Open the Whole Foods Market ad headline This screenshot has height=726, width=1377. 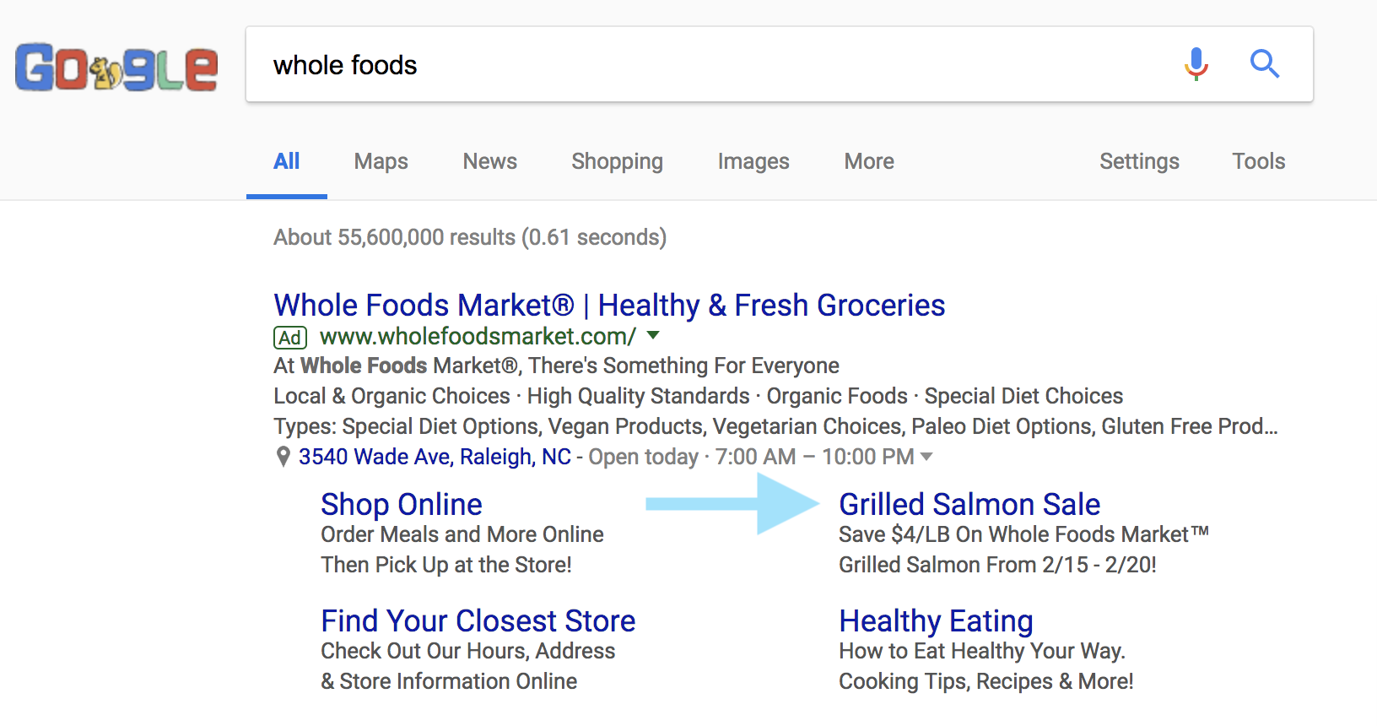click(609, 305)
